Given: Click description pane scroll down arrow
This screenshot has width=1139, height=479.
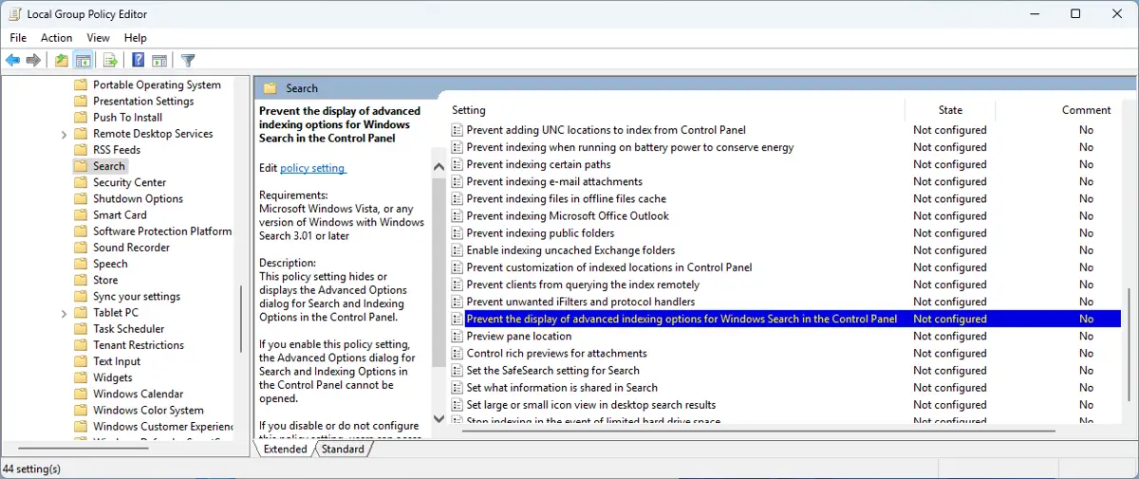Looking at the screenshot, I should (439, 417).
